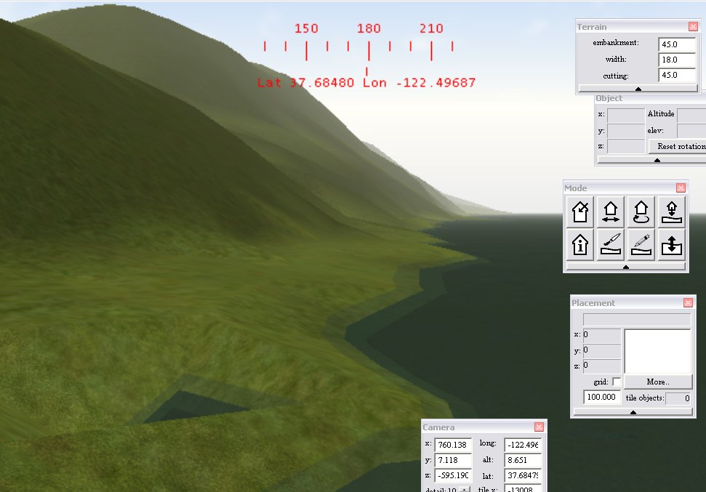Image resolution: width=706 pixels, height=492 pixels.
Task: Select the knife terrain cutting tool
Action: [611, 244]
